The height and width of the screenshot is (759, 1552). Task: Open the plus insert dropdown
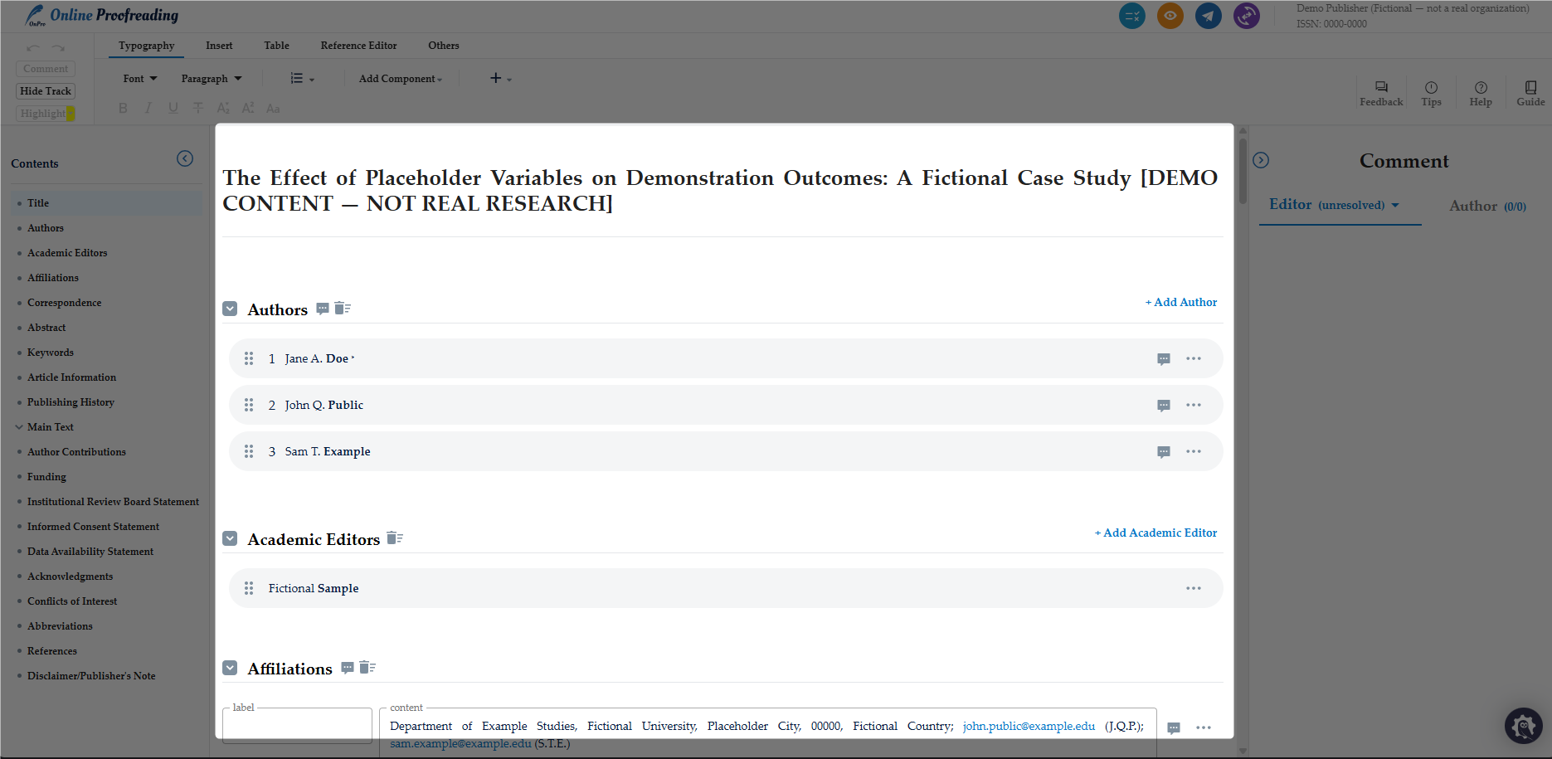coord(500,79)
